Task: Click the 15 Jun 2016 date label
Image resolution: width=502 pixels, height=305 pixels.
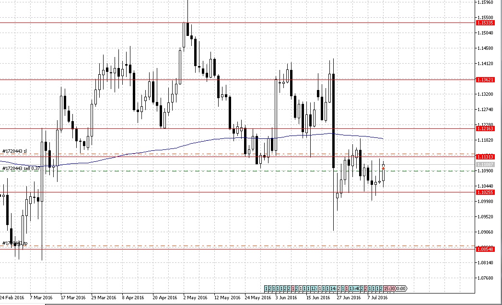Action: tap(318, 298)
